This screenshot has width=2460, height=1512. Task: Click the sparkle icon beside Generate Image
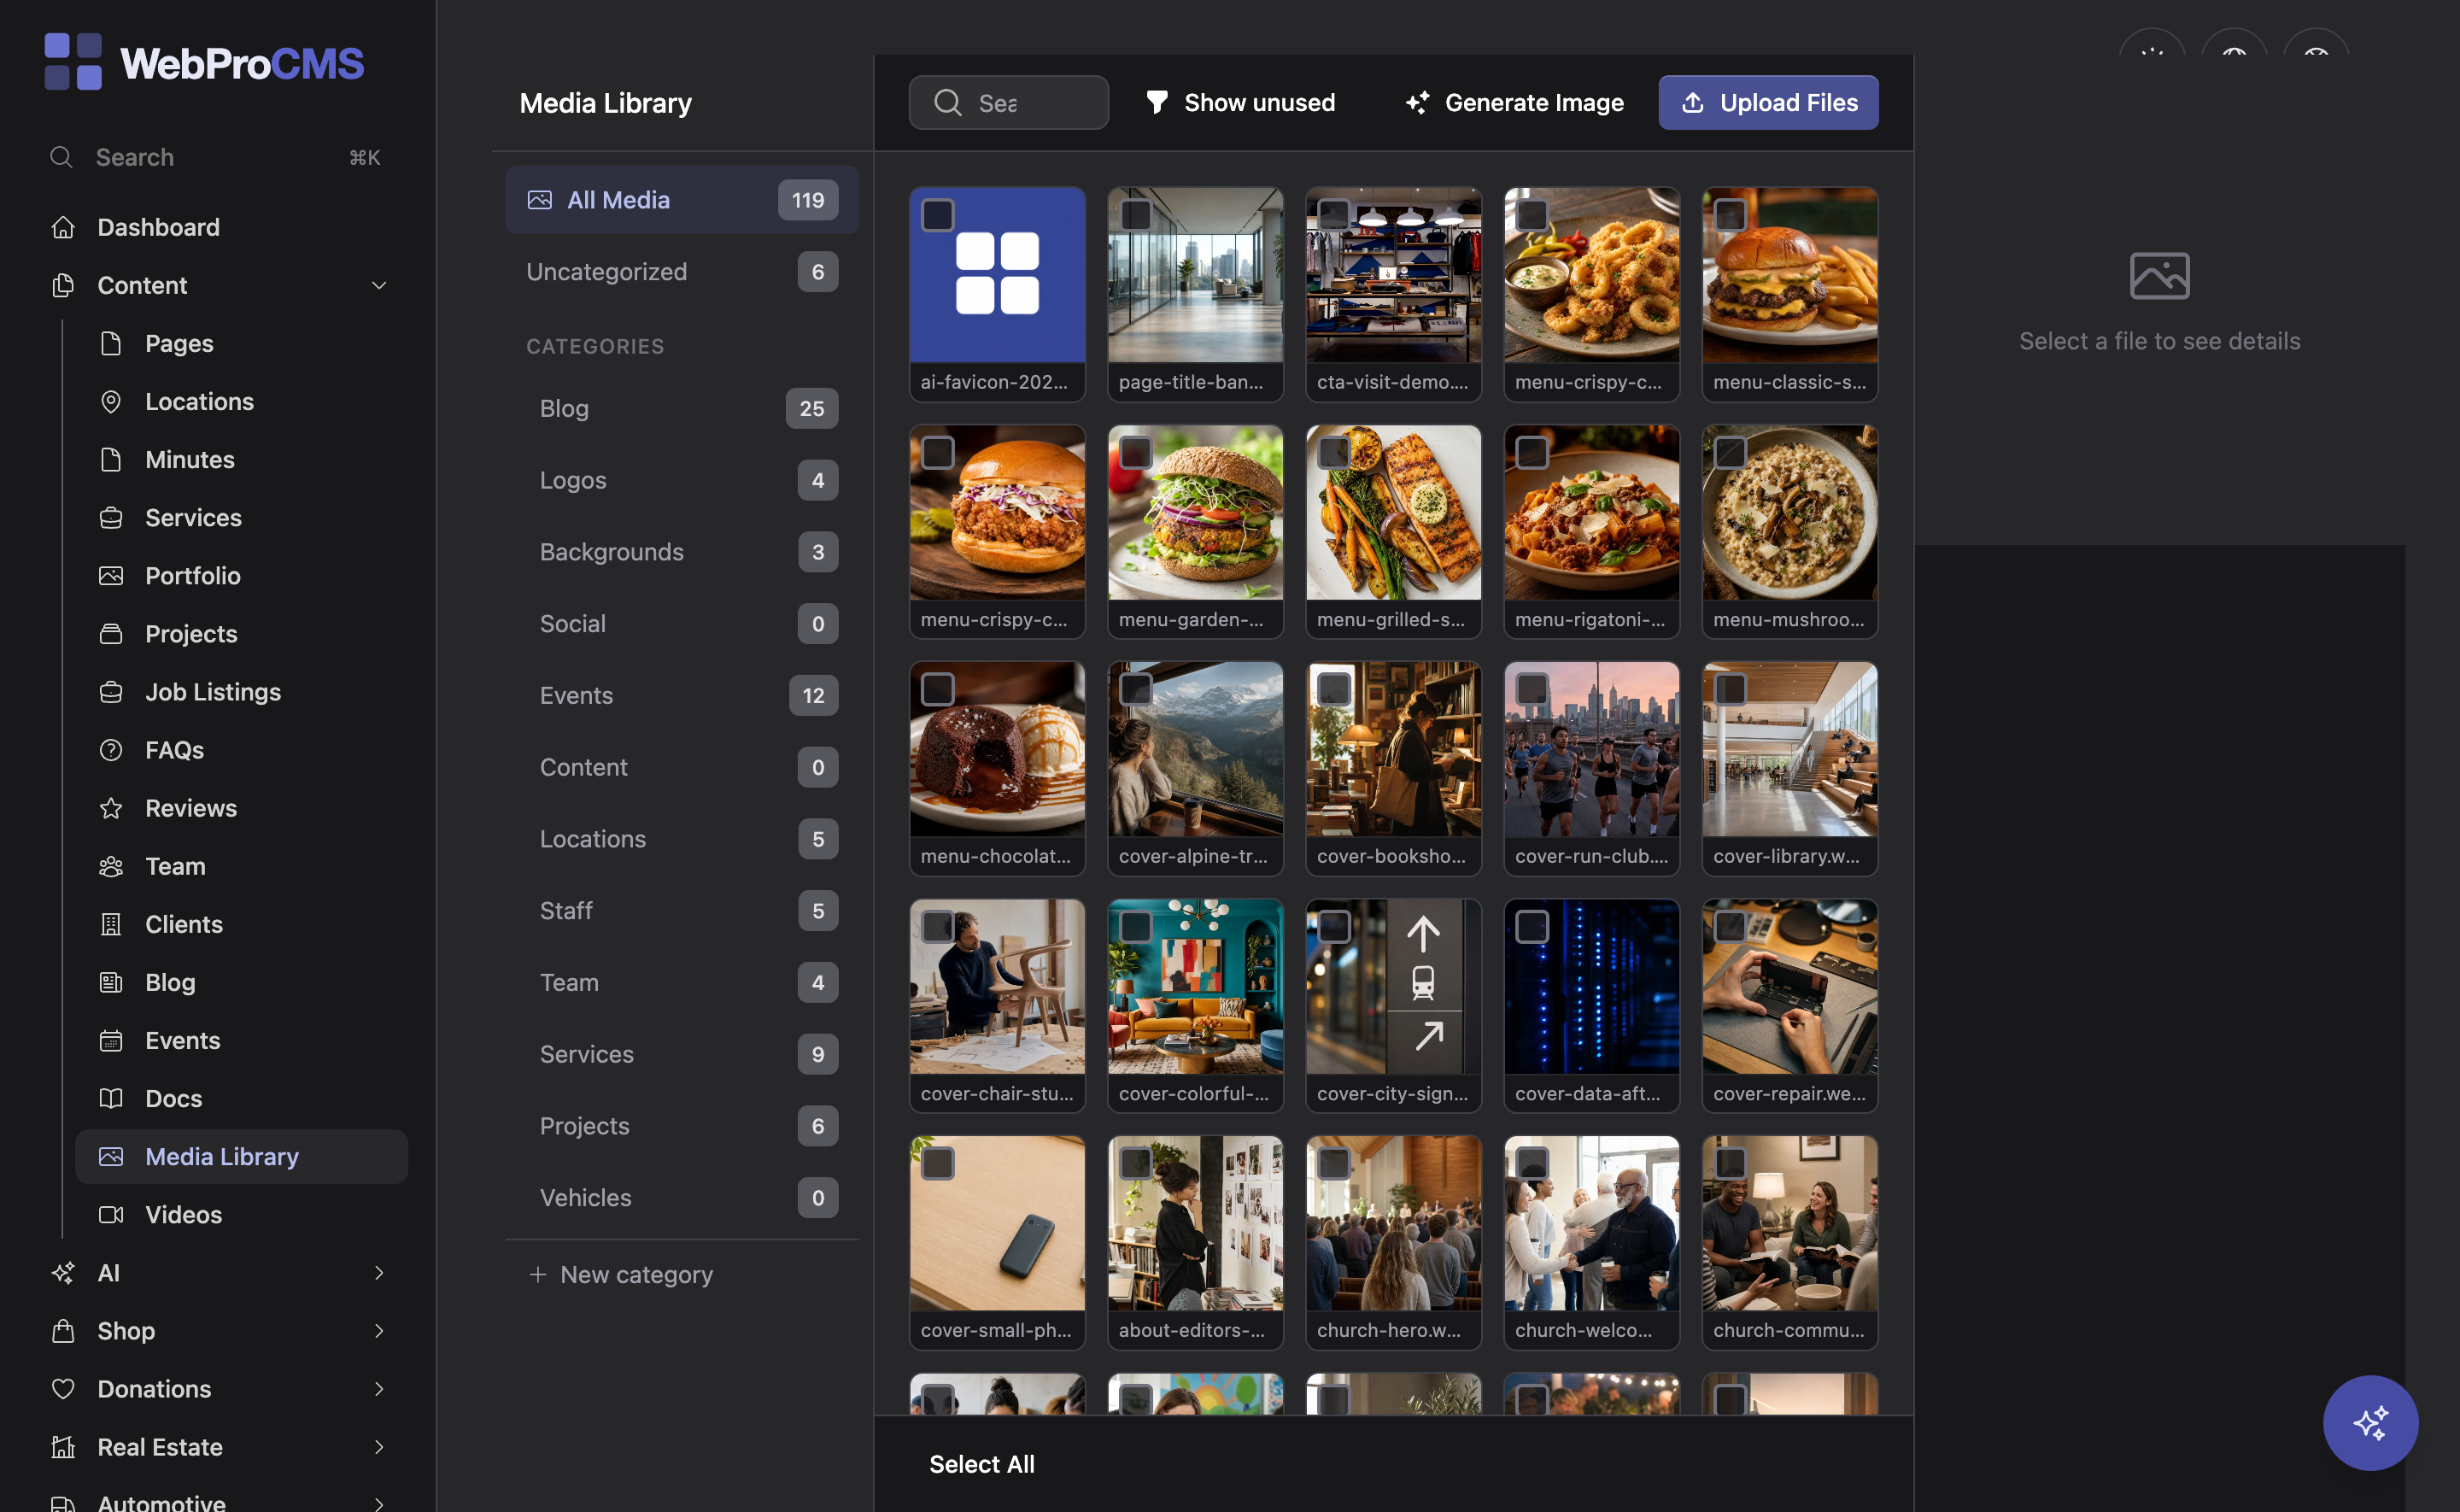click(x=1417, y=102)
